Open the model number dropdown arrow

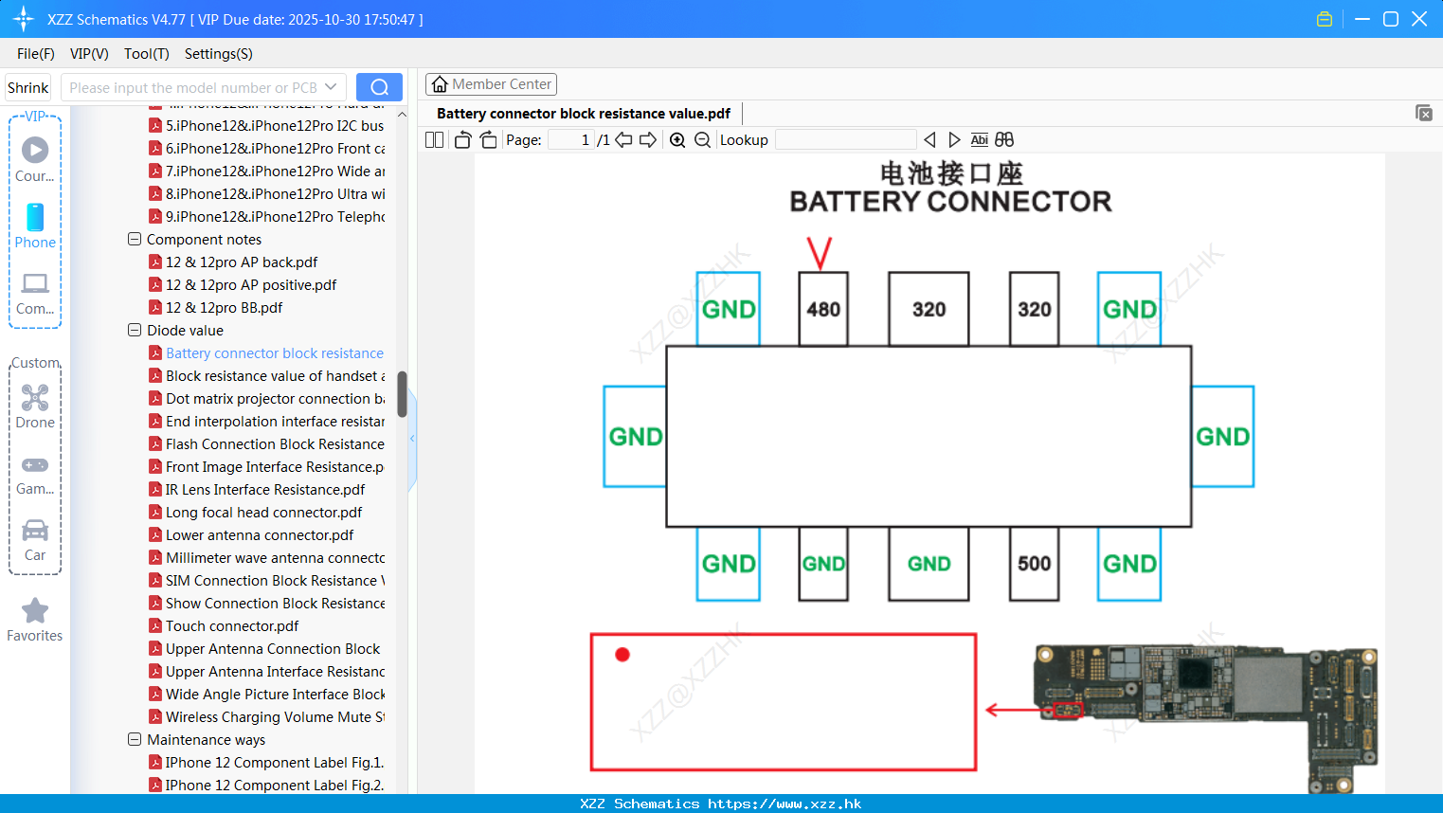(x=331, y=87)
